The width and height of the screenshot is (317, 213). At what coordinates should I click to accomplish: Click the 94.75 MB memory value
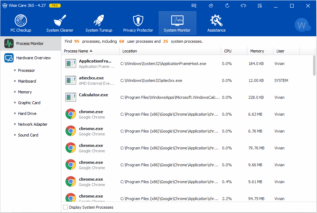[x=256, y=199]
